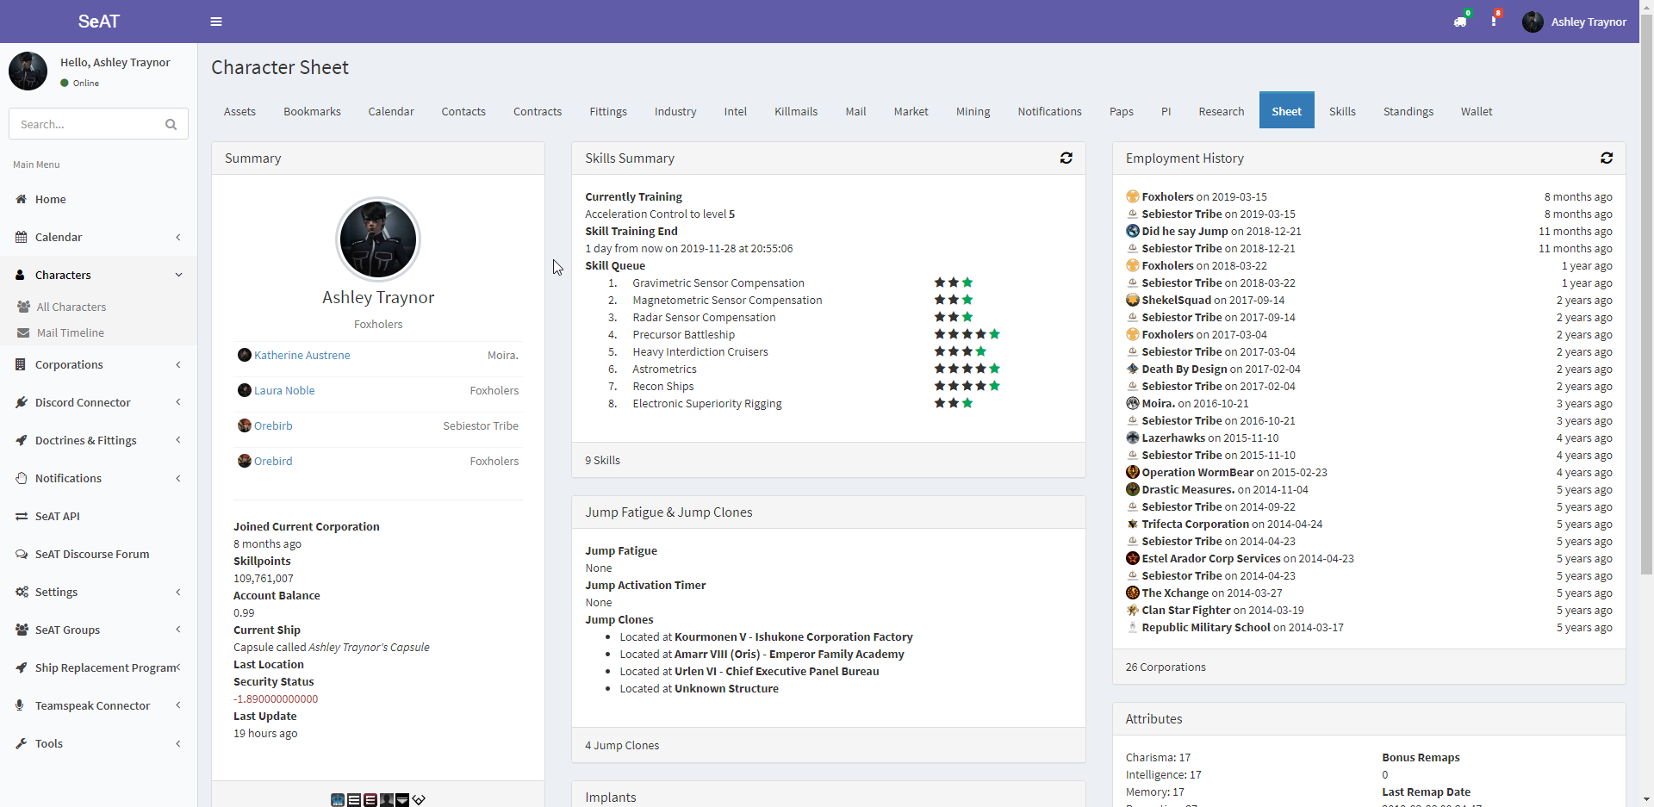
Task: Click the Tools sidebar menu expander arrow
Action: pos(178,743)
